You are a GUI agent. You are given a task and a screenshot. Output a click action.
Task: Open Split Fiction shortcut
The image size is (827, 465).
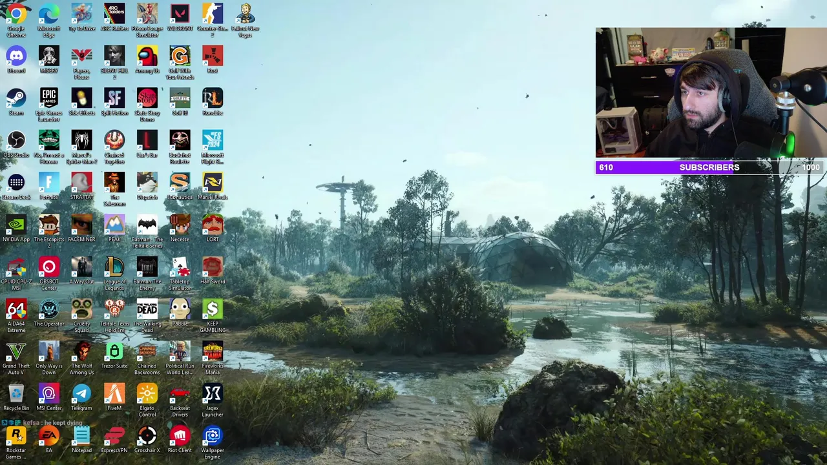(x=114, y=101)
